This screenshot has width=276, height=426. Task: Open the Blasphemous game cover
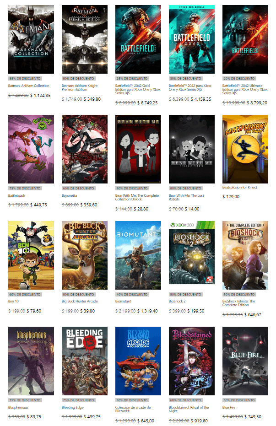click(31, 361)
